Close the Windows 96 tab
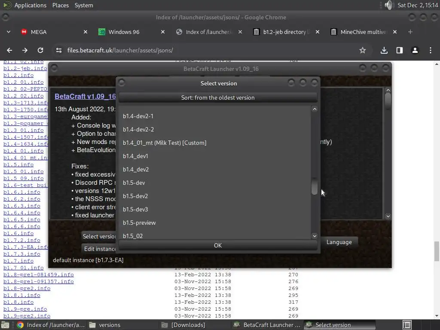 coord(163,32)
